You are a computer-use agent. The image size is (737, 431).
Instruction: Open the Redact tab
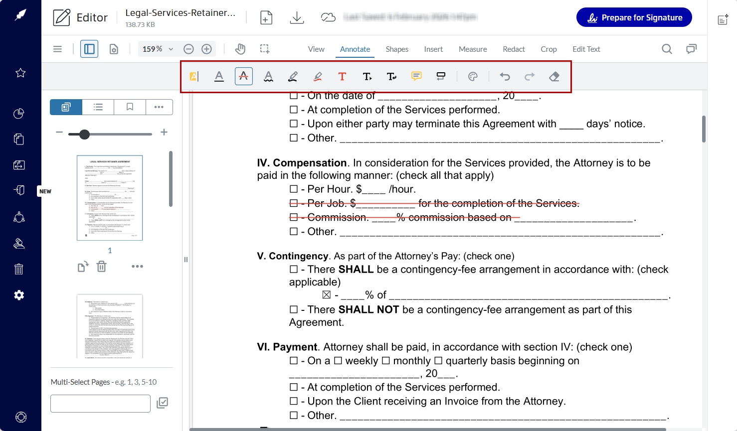click(x=514, y=49)
